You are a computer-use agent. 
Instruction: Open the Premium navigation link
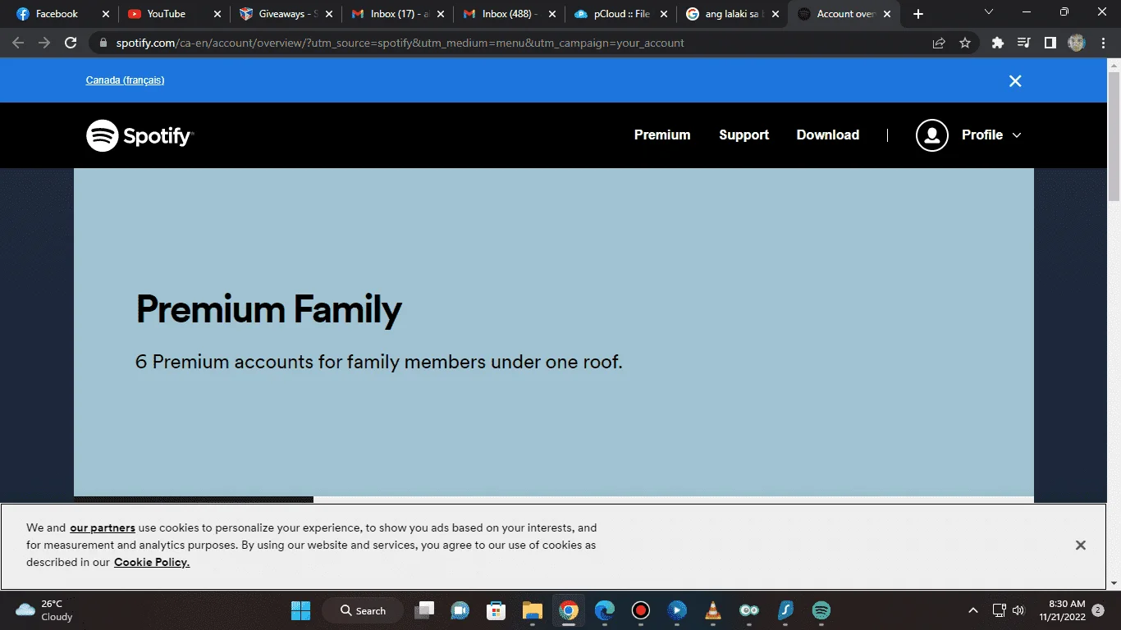click(662, 135)
